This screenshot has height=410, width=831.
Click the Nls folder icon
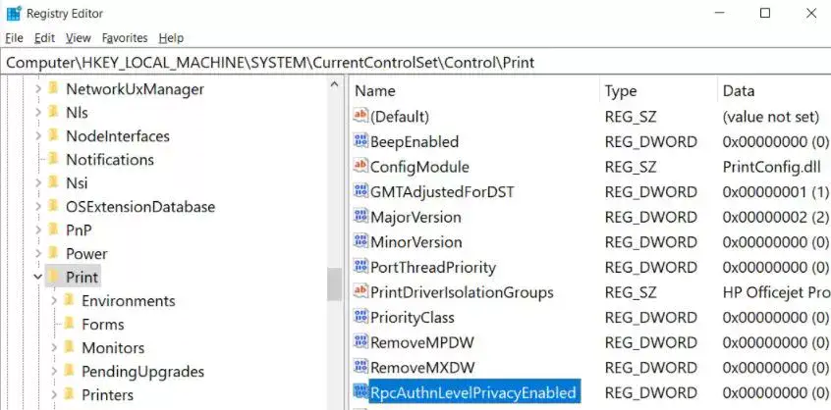(53, 112)
